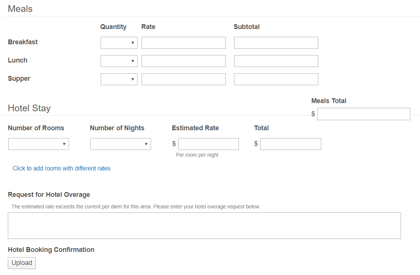The image size is (420, 275).
Task: Select the Supper subtotal field
Action: [x=276, y=79]
